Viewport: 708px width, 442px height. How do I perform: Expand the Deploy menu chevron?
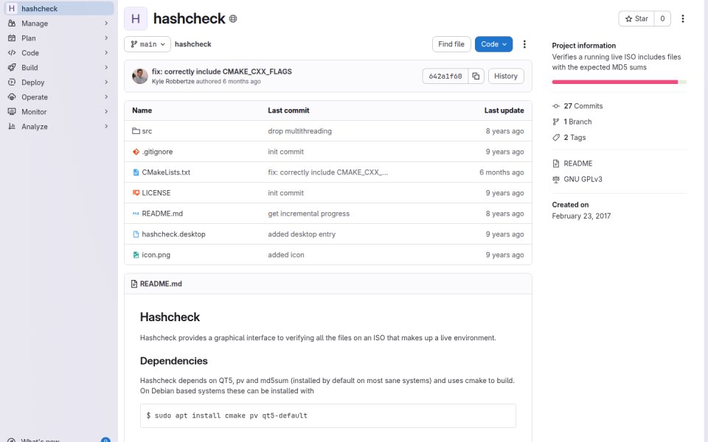106,82
